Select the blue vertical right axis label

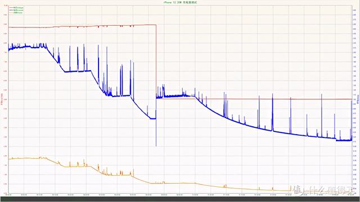(358, 99)
